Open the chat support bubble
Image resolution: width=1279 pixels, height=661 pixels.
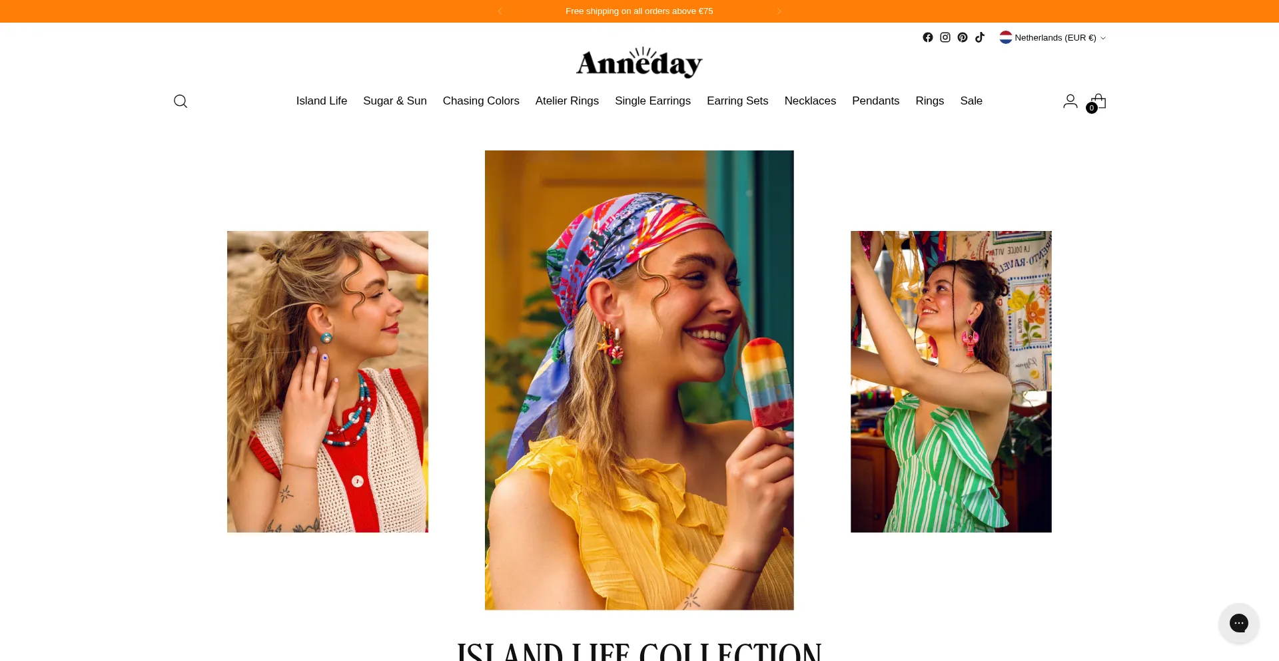coord(1239,623)
